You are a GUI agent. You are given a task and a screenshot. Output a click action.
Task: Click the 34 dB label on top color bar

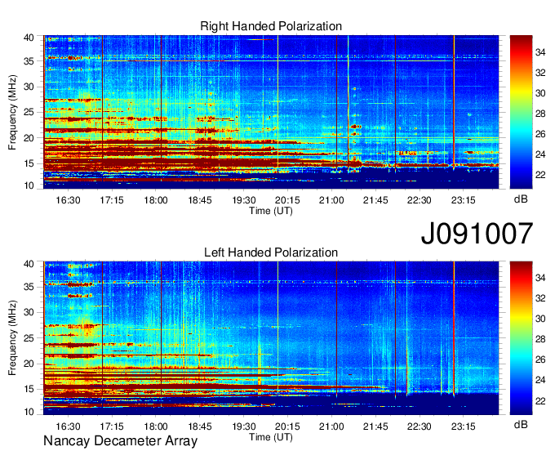(540, 52)
